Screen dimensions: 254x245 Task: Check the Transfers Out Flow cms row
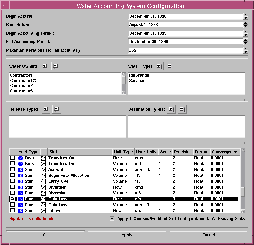click(13, 158)
